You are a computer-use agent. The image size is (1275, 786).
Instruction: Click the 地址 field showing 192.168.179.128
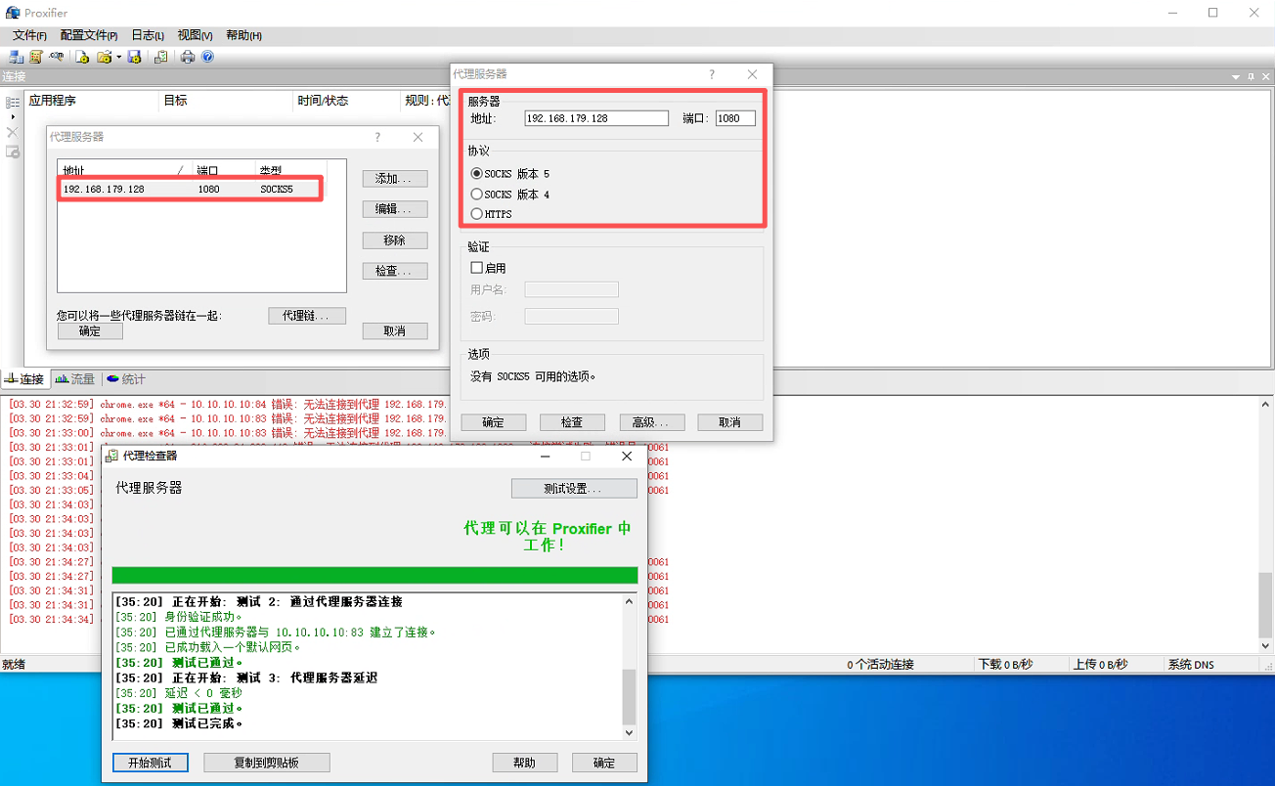click(596, 118)
